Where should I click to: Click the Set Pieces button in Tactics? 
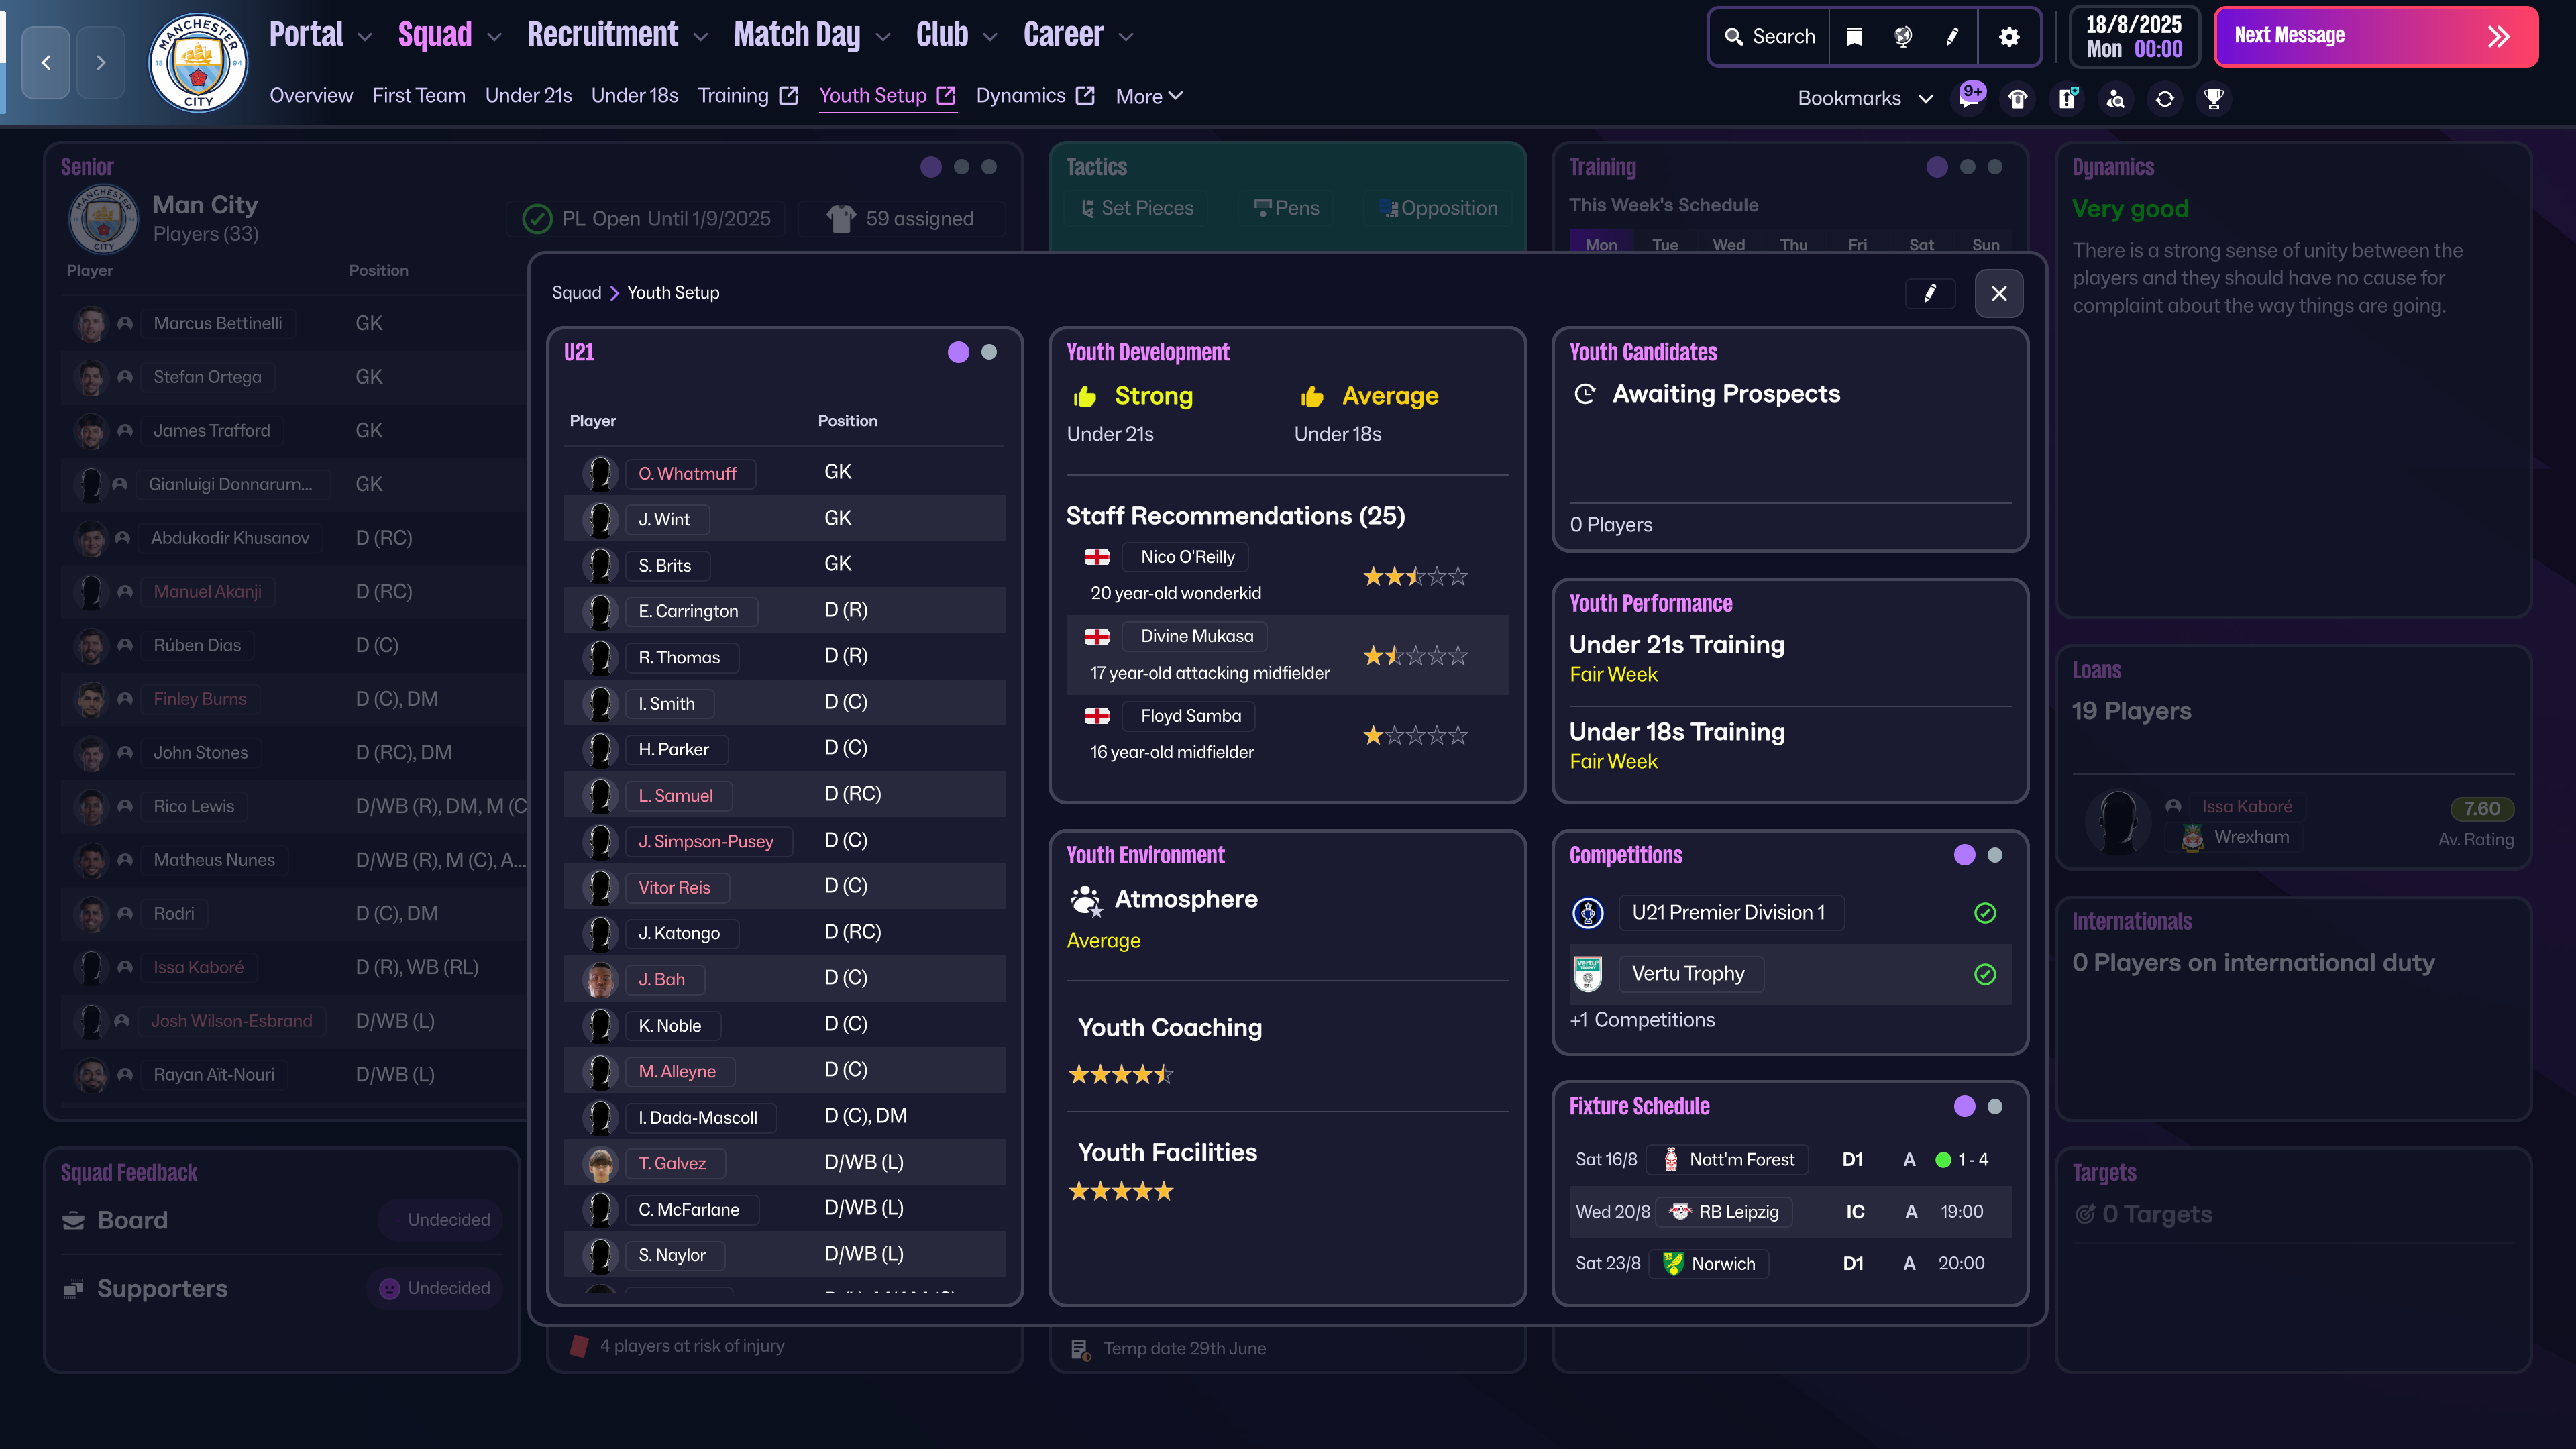point(1136,208)
